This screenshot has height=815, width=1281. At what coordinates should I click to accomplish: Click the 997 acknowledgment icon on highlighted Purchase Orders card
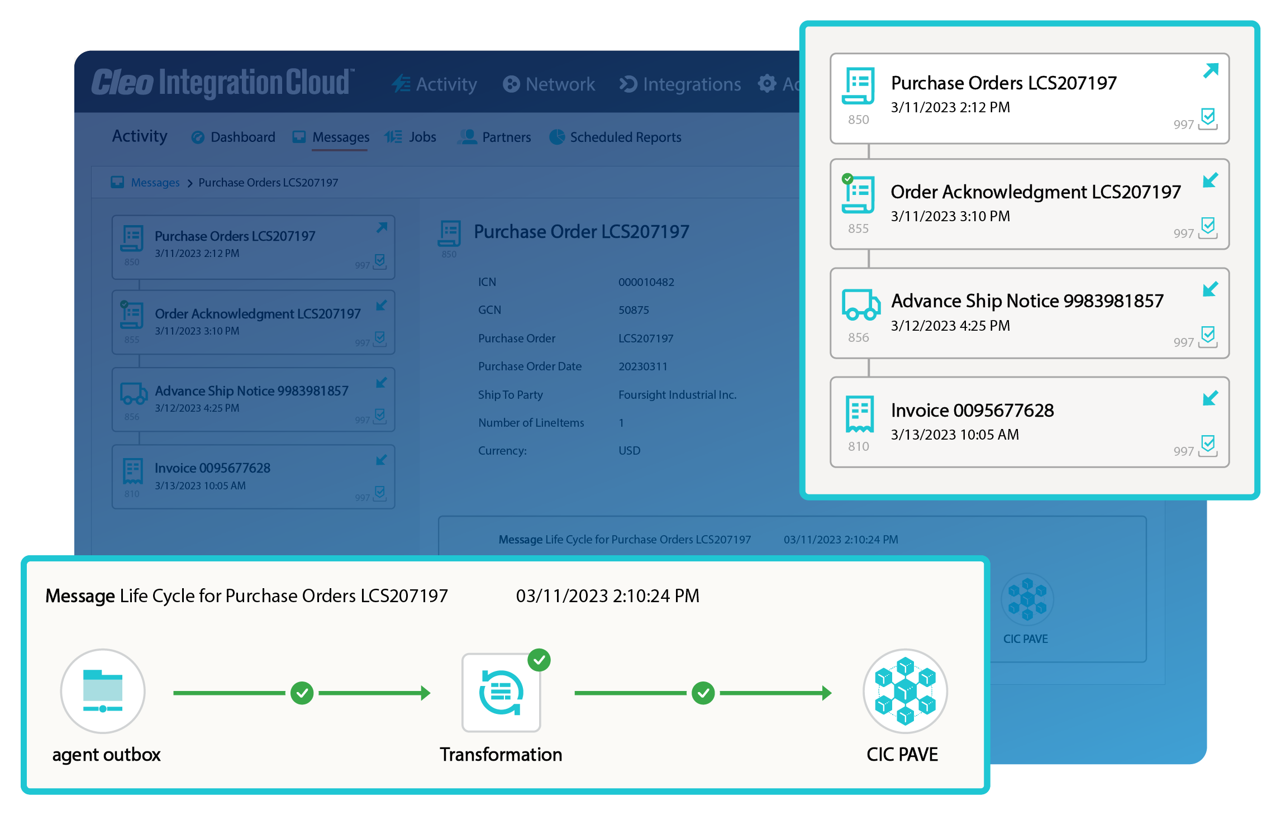pos(1208,119)
